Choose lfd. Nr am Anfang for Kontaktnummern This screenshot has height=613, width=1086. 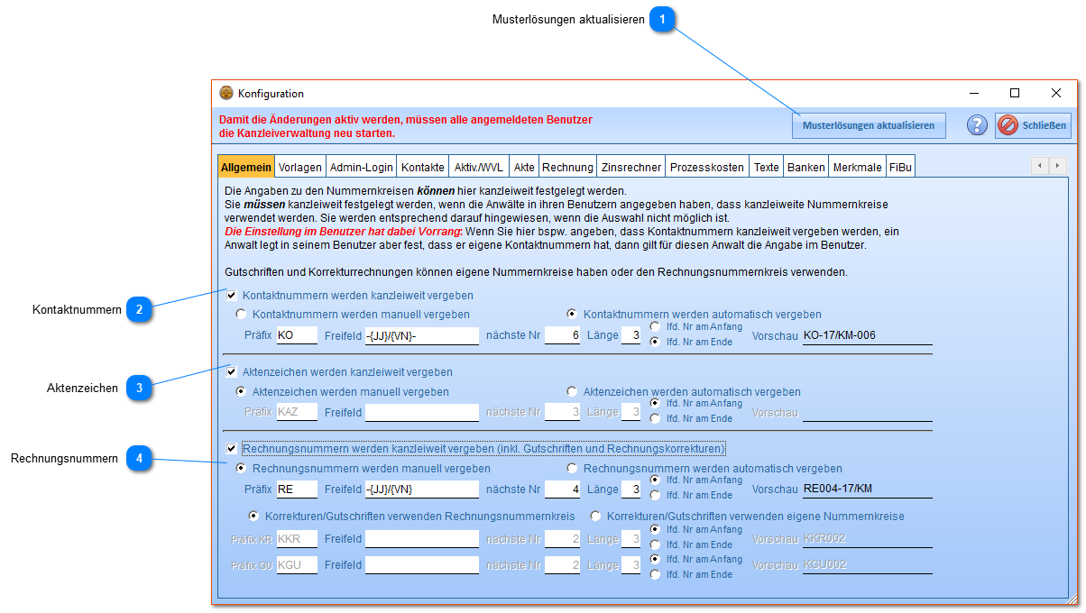click(656, 326)
